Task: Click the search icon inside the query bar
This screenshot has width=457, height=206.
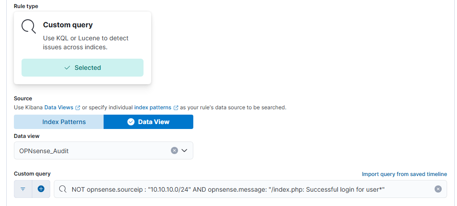Action: tap(63, 189)
